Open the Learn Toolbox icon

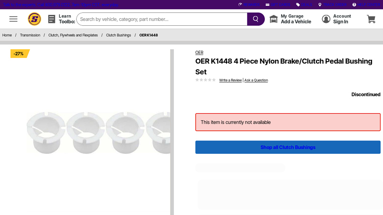52,19
